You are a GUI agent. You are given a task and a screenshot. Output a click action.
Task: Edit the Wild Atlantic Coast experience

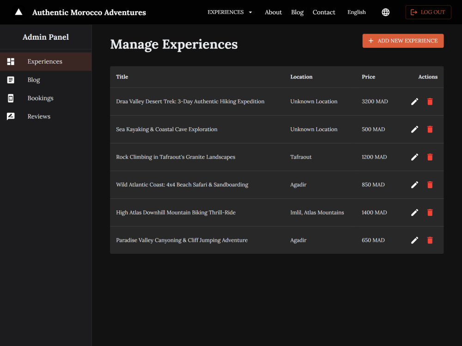[414, 185]
